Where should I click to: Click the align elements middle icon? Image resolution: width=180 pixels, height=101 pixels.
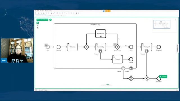pos(67,13)
